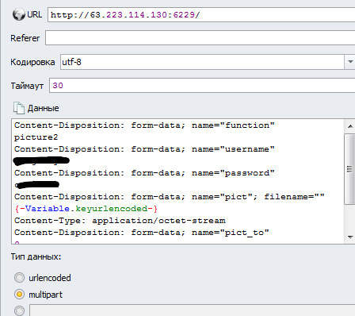Click the custom data type text field
Viewport: 355px width, 316px height.
[x=192, y=310]
